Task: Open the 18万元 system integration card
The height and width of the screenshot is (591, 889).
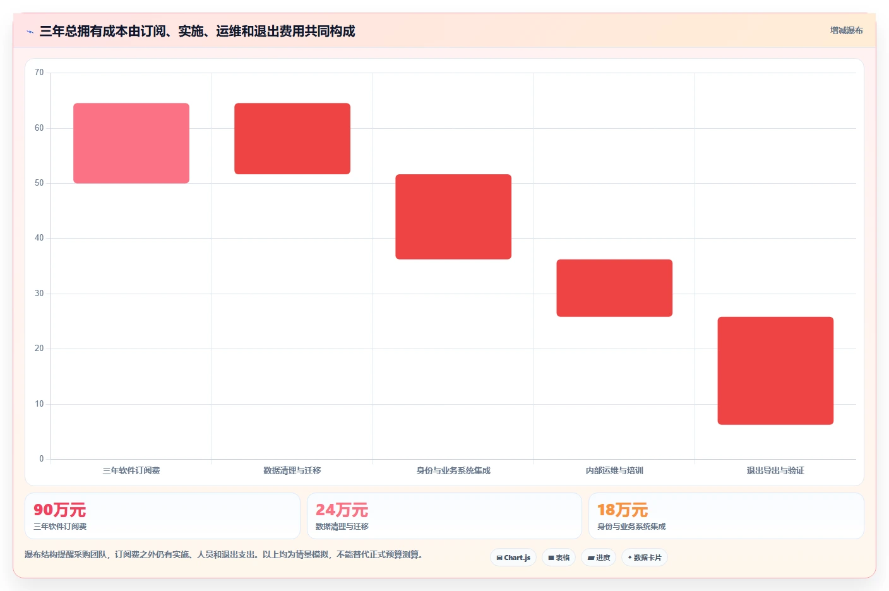Action: (x=726, y=516)
